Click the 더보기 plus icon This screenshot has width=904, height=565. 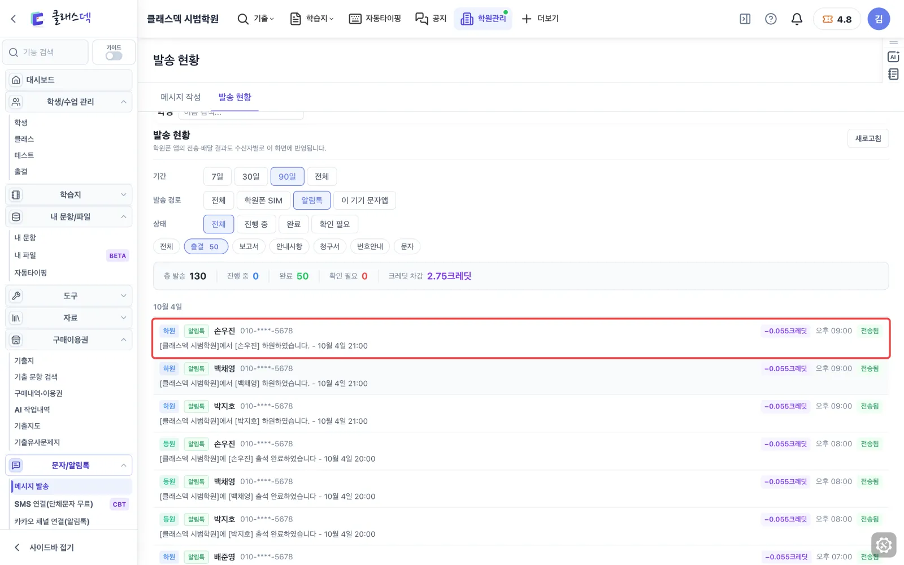tap(527, 19)
